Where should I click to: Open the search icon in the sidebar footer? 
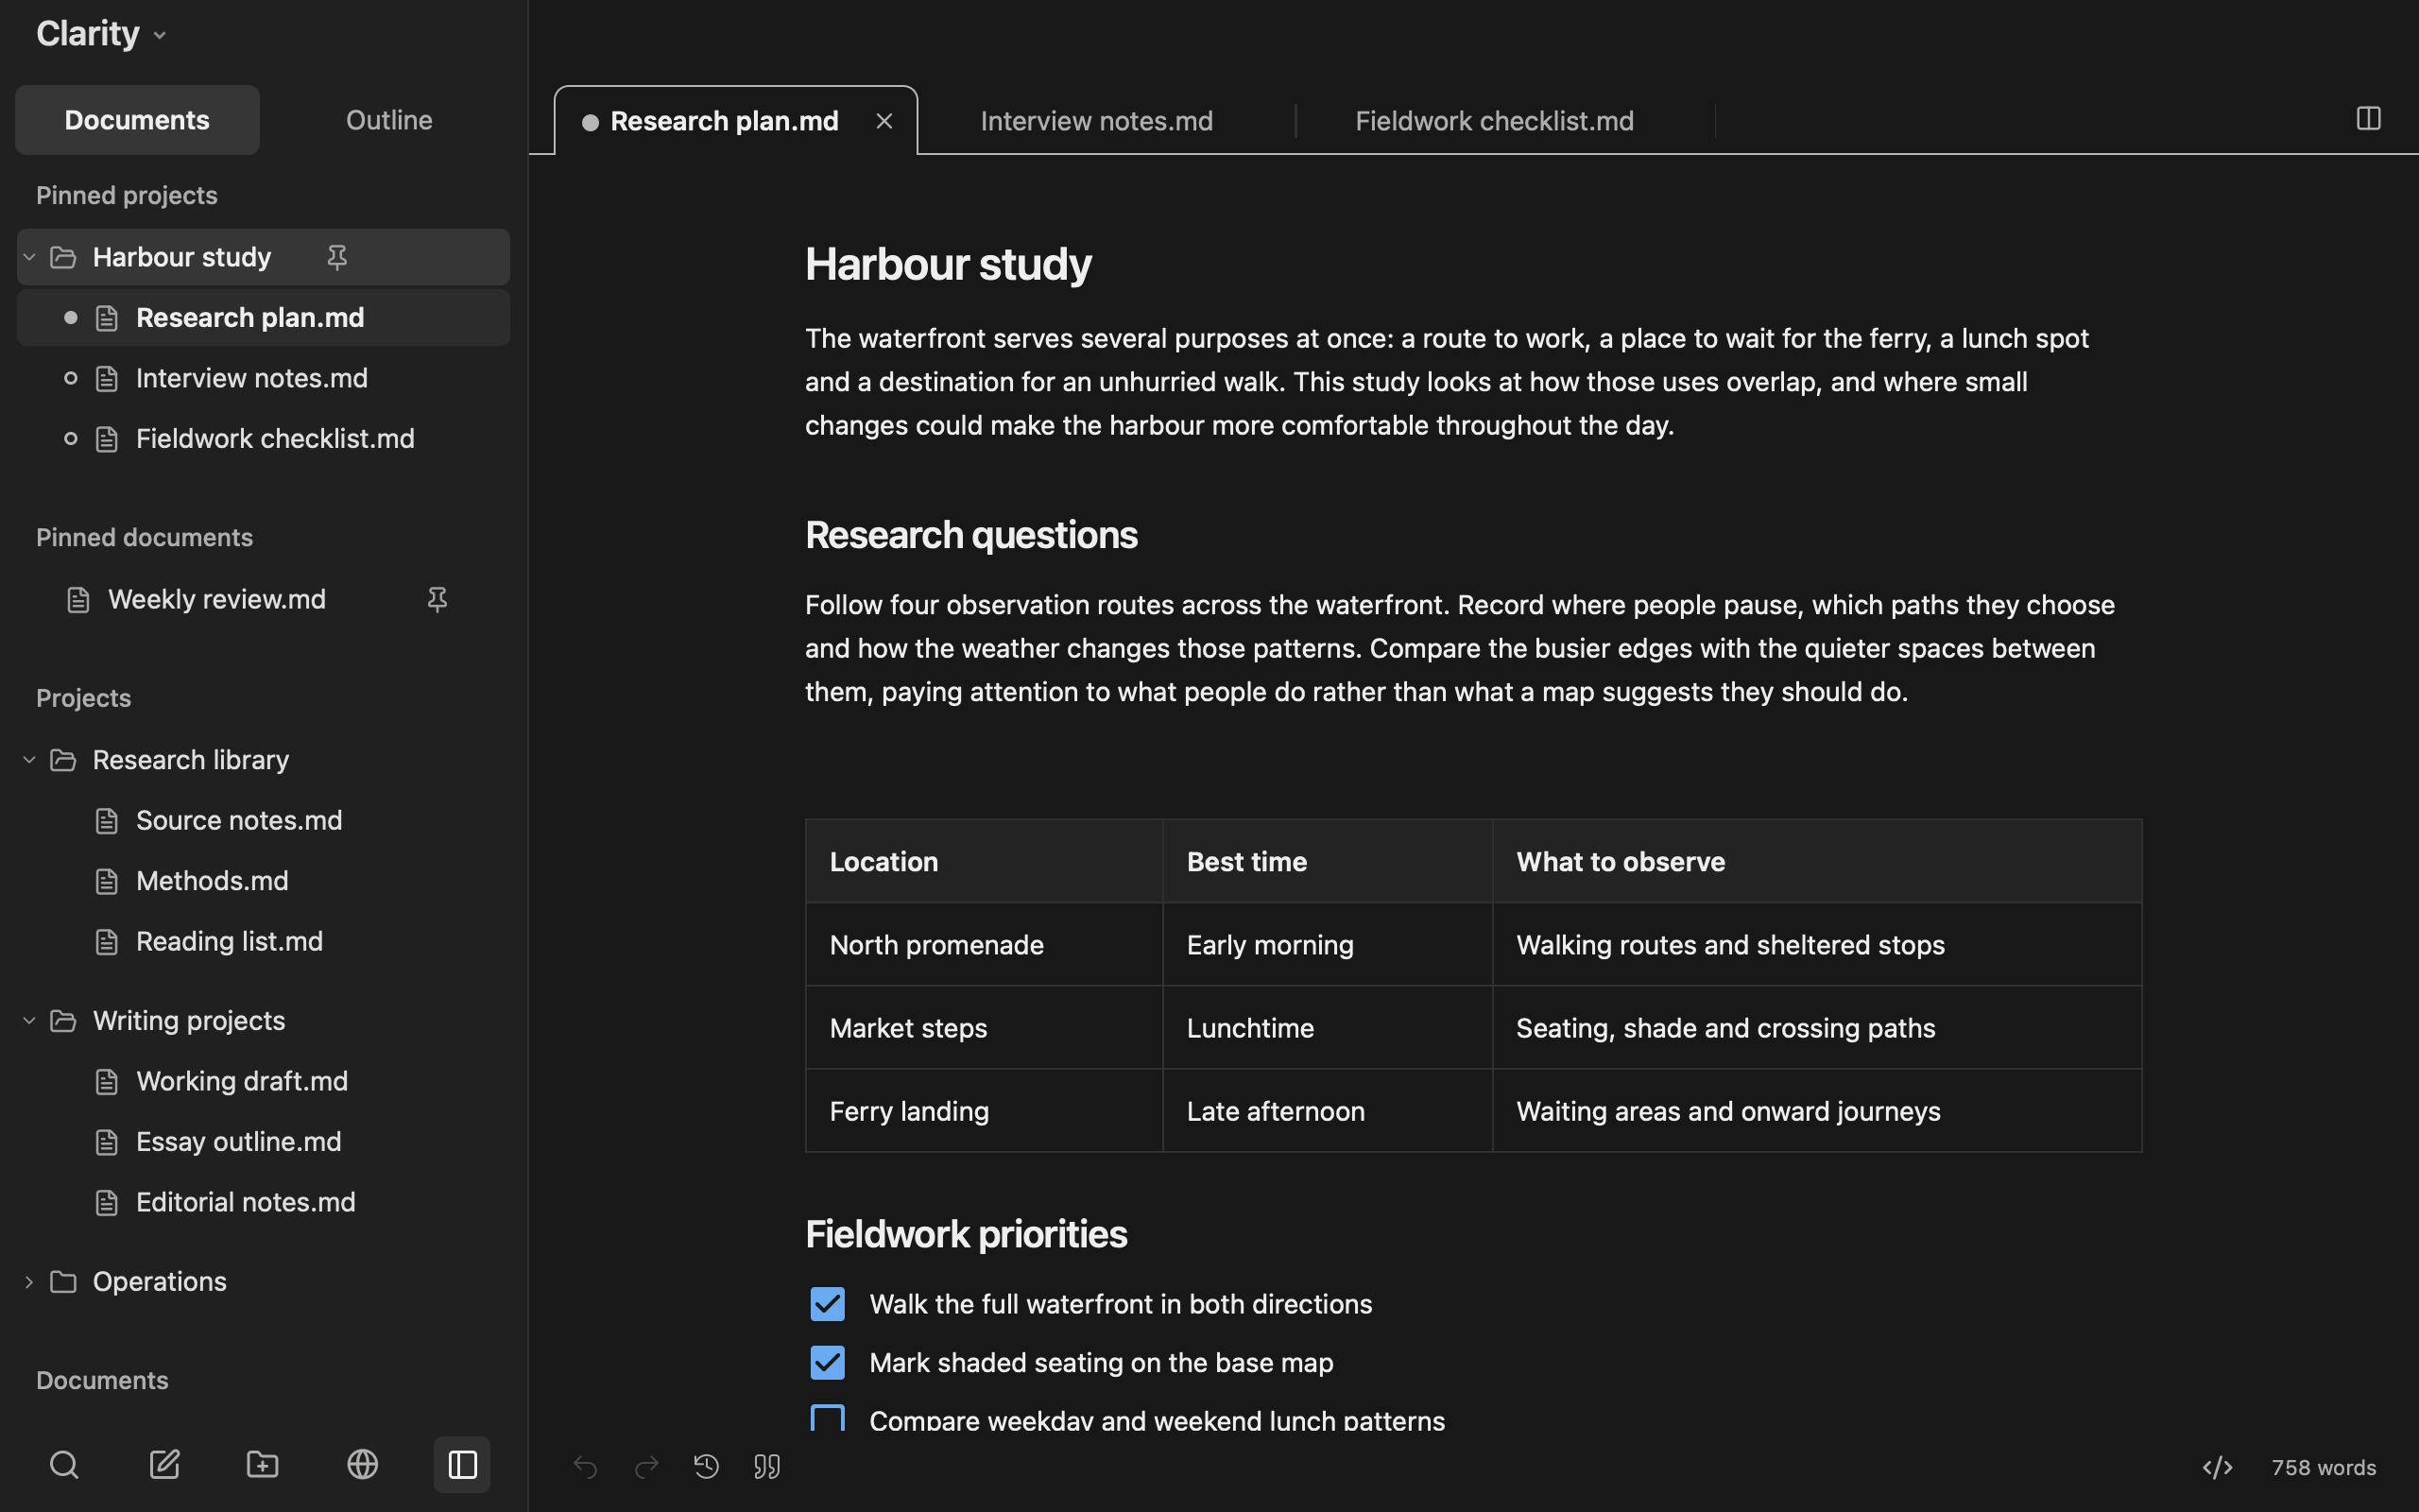(64, 1465)
